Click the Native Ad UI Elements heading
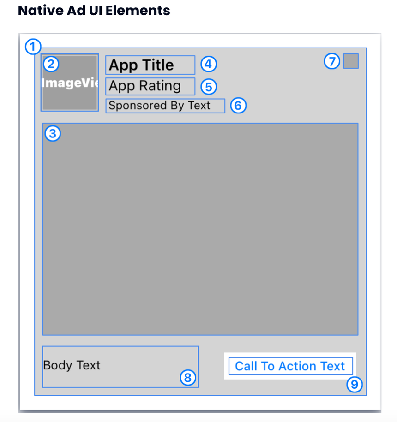 [x=94, y=11]
